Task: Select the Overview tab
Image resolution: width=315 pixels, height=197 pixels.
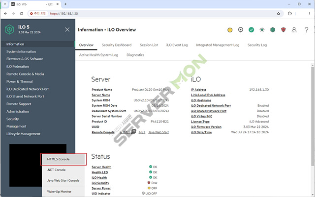Action: [86, 45]
